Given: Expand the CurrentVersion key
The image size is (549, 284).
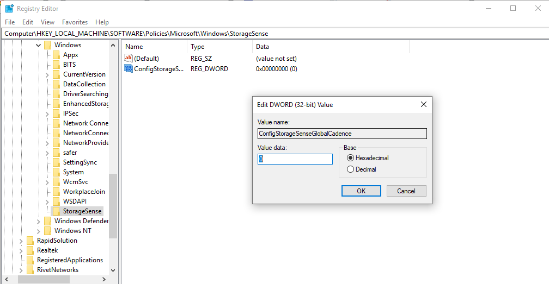Looking at the screenshot, I should click(x=47, y=74).
